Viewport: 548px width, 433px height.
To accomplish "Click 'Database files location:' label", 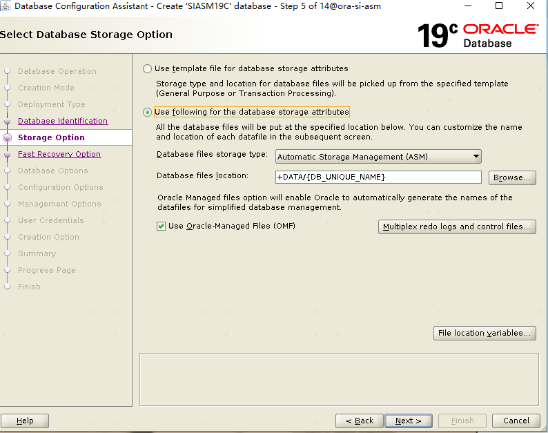I will click(202, 175).
